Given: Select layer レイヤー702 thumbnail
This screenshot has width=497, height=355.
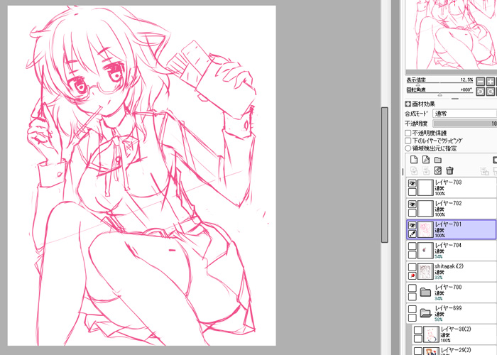Looking at the screenshot, I should [425, 209].
